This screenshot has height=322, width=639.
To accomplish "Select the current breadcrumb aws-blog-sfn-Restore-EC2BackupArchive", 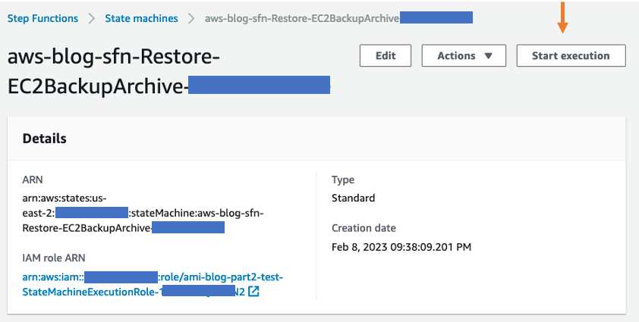I will tap(338, 18).
